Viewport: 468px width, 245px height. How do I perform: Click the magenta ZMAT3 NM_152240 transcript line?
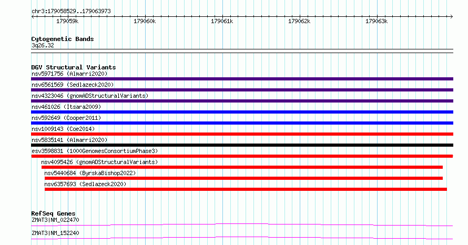(242, 238)
